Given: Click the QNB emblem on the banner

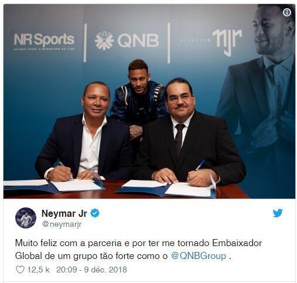Looking at the screenshot, I should coord(104,41).
